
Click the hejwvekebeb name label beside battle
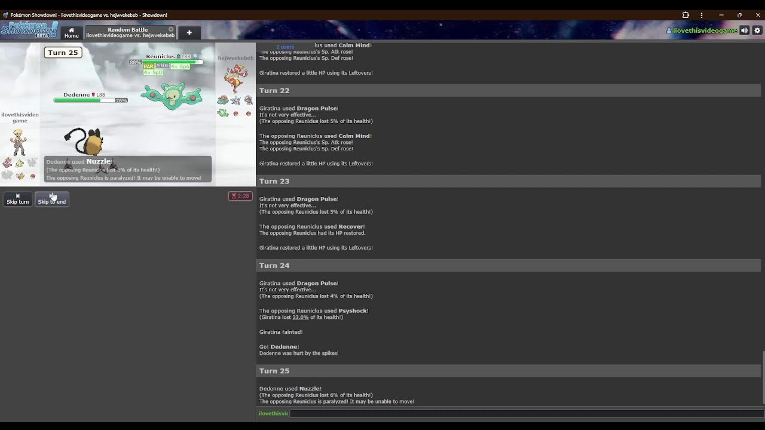click(x=235, y=58)
